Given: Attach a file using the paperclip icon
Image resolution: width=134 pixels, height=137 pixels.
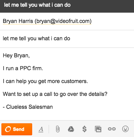Looking at the screenshot, I should coord(58,129).
